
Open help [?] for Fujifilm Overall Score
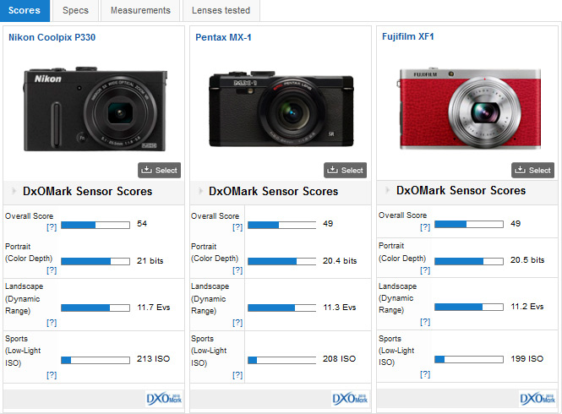(425, 227)
